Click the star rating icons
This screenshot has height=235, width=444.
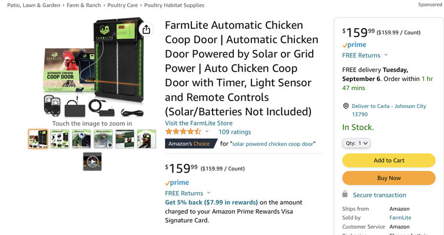pos(183,132)
